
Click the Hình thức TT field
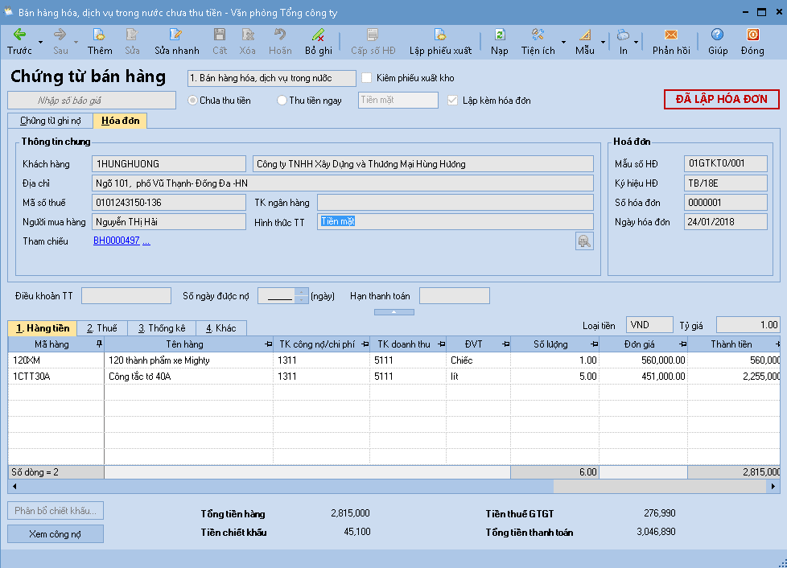tap(455, 222)
